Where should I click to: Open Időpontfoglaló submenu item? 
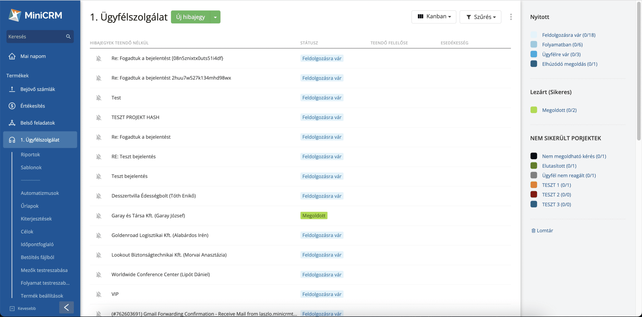point(37,244)
